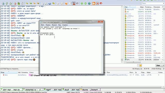The width and height of the screenshot is (165, 93).
Task: Click the chat message input field
Action: pos(68,65)
